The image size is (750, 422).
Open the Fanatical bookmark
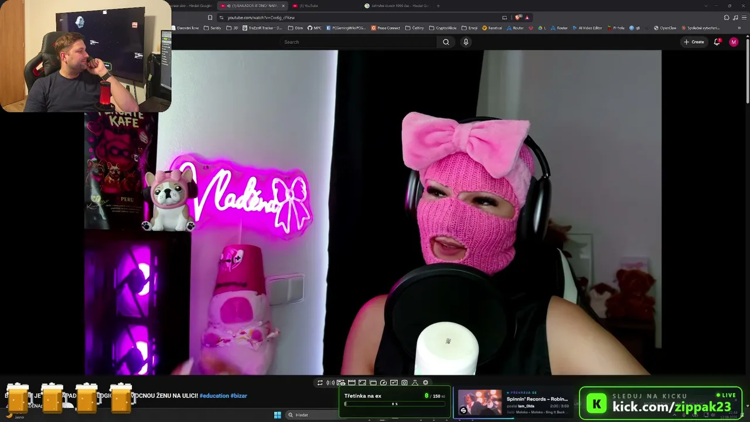click(x=492, y=28)
